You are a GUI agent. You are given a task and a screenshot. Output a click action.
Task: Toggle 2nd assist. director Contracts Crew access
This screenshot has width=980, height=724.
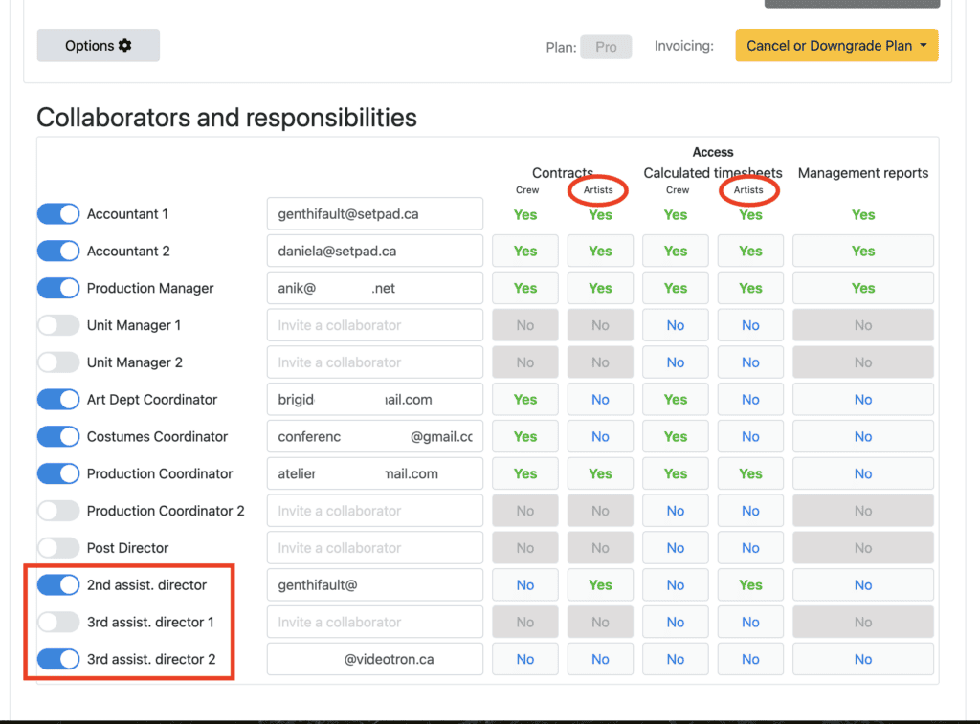click(x=525, y=585)
